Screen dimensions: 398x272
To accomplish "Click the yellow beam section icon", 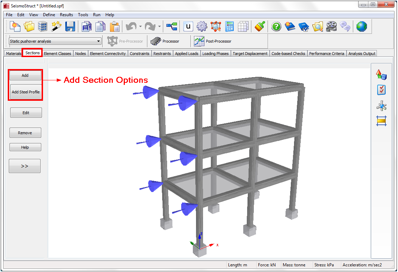I will [x=381, y=121].
